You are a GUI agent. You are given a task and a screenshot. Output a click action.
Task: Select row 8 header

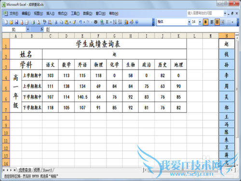(x=6, y=117)
